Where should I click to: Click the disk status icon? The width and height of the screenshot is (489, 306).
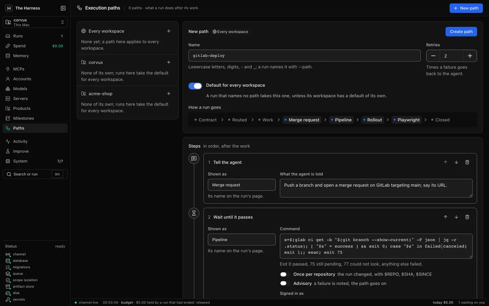[x=8, y=293]
